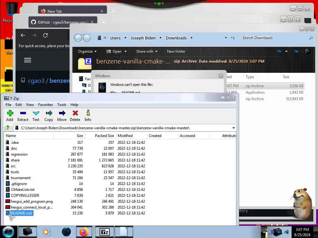Click the 7-Zip taskbar button
This screenshot has width=318, height=238.
point(105,232)
